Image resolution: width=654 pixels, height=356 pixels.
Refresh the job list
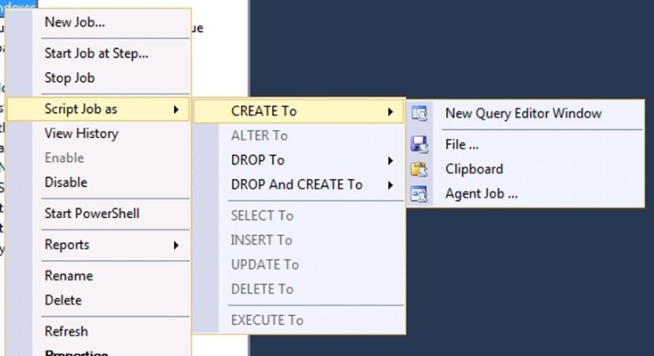click(x=66, y=331)
